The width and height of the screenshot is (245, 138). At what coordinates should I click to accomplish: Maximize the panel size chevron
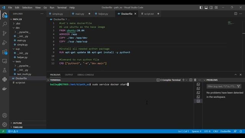(x=236, y=75)
